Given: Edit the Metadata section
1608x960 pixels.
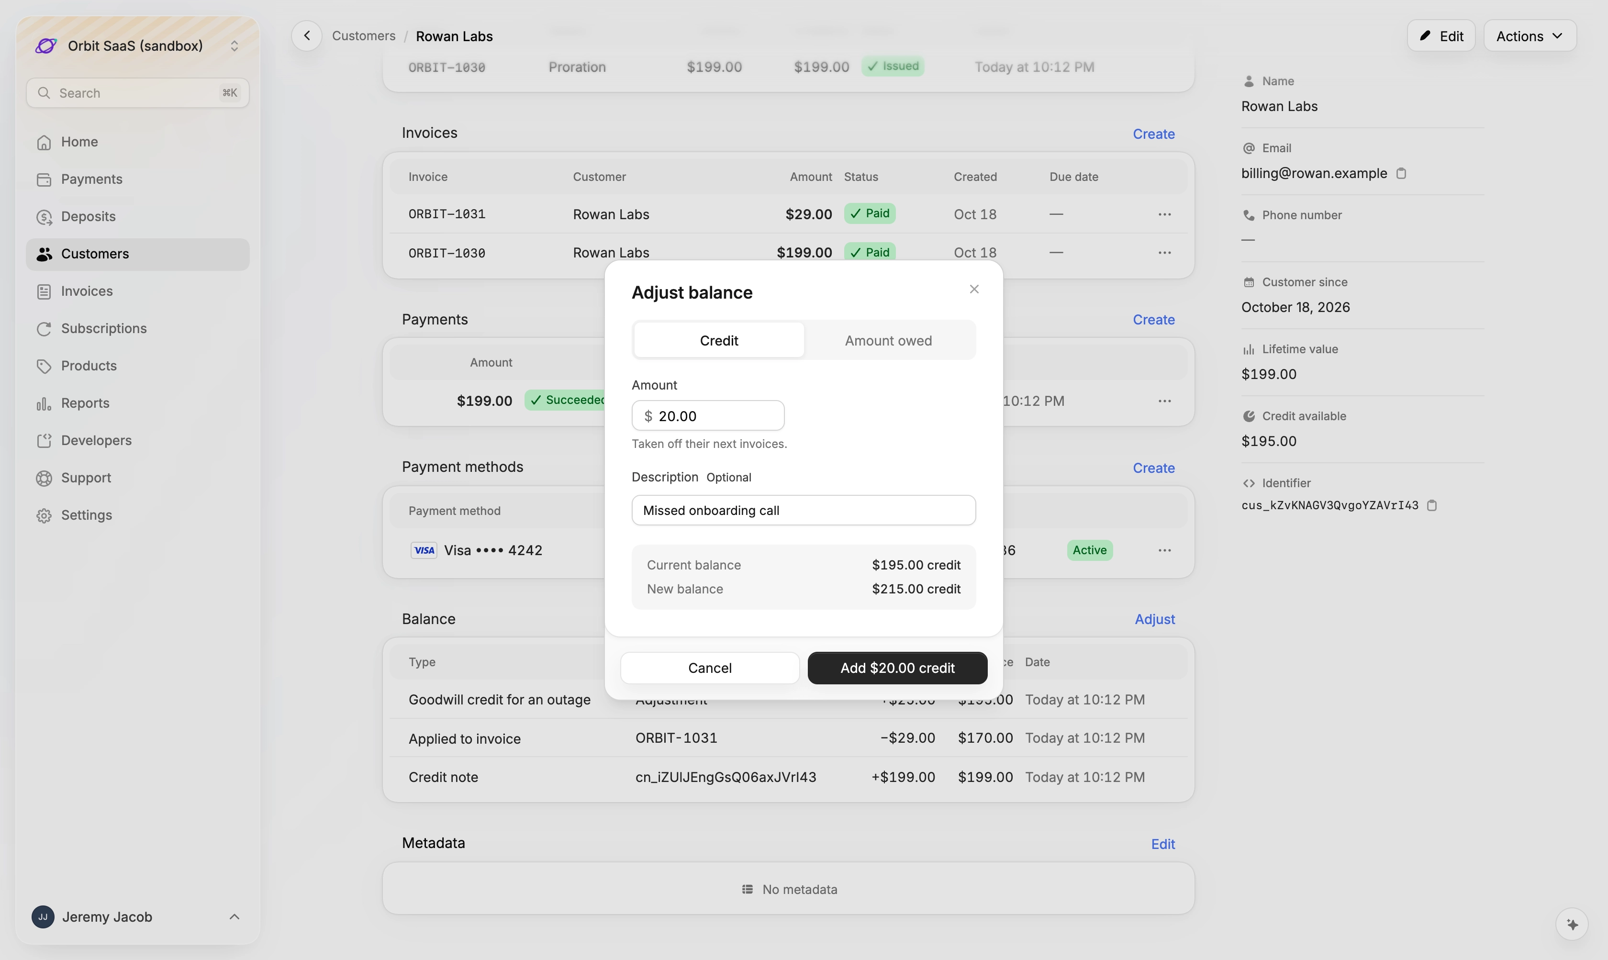Looking at the screenshot, I should pos(1162,844).
